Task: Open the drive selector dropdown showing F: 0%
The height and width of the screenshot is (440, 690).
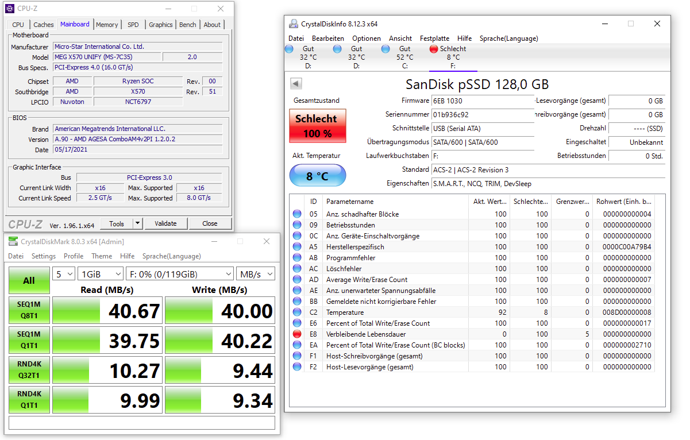Action: point(179,273)
